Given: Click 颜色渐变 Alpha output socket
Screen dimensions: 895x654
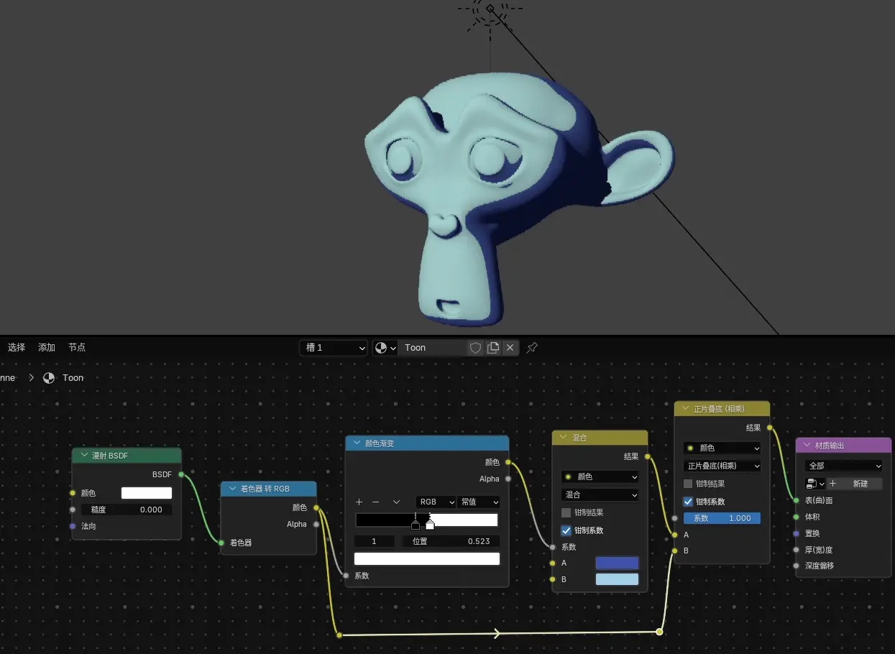Looking at the screenshot, I should click(x=508, y=479).
